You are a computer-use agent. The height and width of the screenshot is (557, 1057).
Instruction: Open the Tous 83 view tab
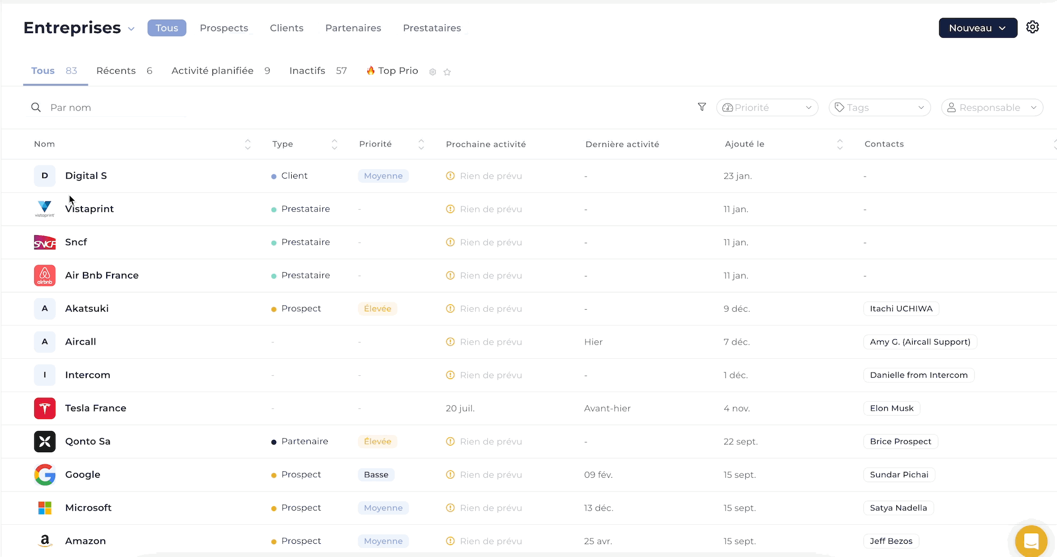(x=54, y=71)
